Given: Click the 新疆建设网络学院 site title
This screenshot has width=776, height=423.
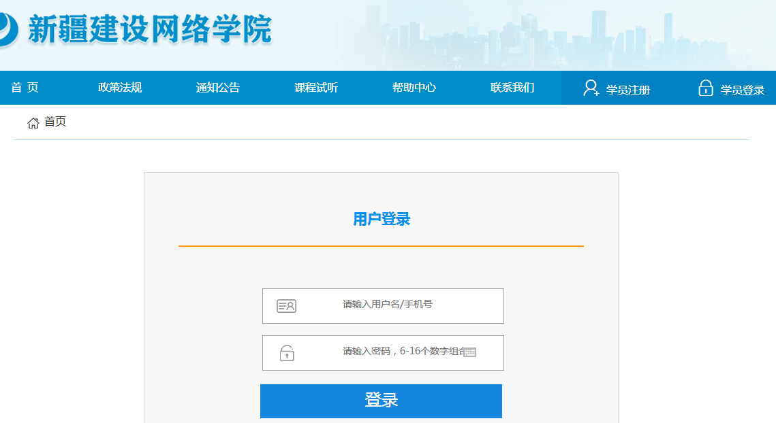Looking at the screenshot, I should tap(150, 29).
